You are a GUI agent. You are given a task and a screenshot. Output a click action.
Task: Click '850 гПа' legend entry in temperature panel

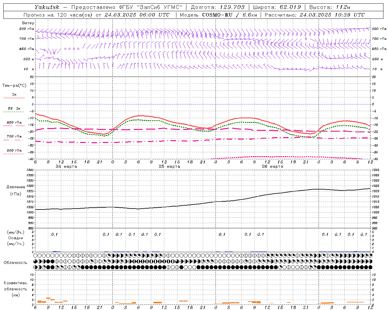point(14,123)
